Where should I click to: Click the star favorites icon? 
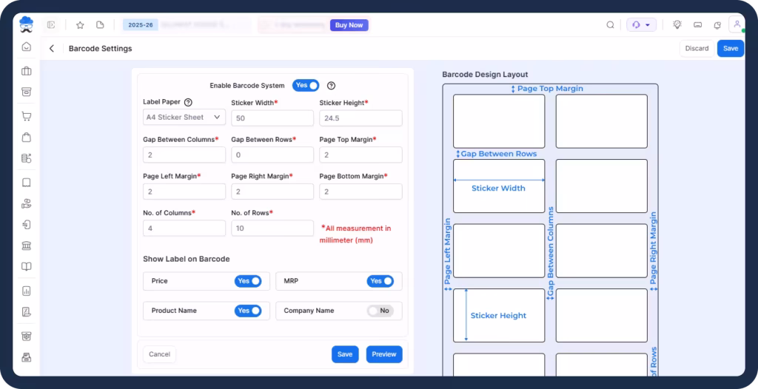[80, 25]
